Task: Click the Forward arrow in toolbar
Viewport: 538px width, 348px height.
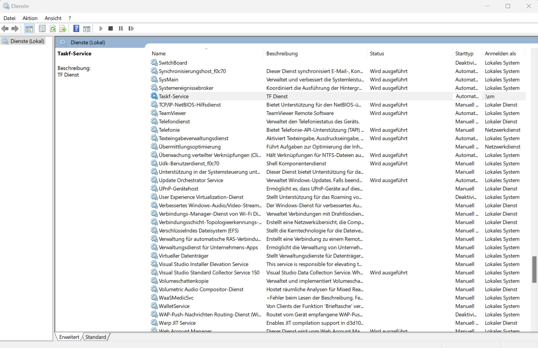Action: (x=15, y=29)
